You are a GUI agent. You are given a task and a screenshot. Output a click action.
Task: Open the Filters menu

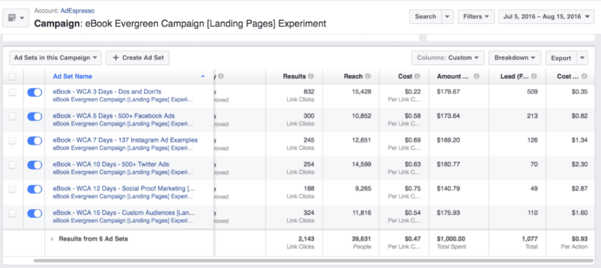tap(475, 16)
